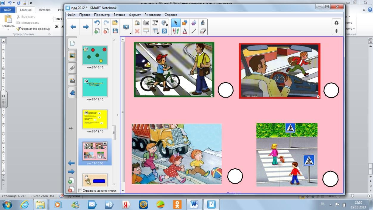This screenshot has height=210, width=373.
Task: Open Windows Start menu
Action: (7, 204)
